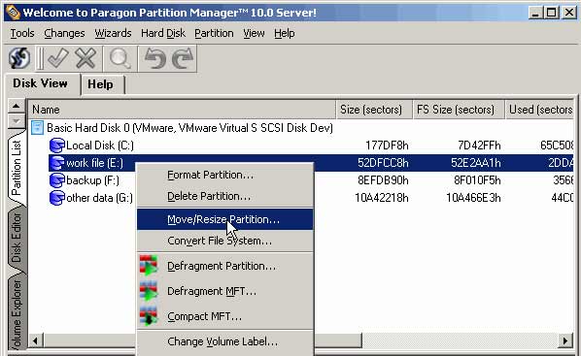The width and height of the screenshot is (581, 356).
Task: Minimize the Paragon Partition Manager window
Action: pyautogui.click(x=534, y=13)
